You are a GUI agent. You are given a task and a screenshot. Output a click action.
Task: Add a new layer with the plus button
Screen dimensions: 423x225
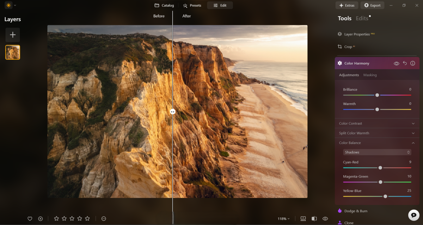12,35
